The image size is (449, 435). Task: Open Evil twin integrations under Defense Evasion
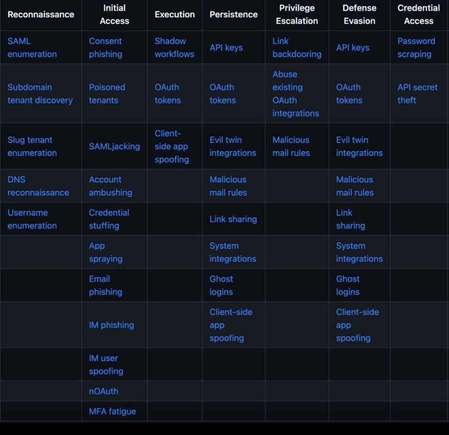[x=360, y=146]
